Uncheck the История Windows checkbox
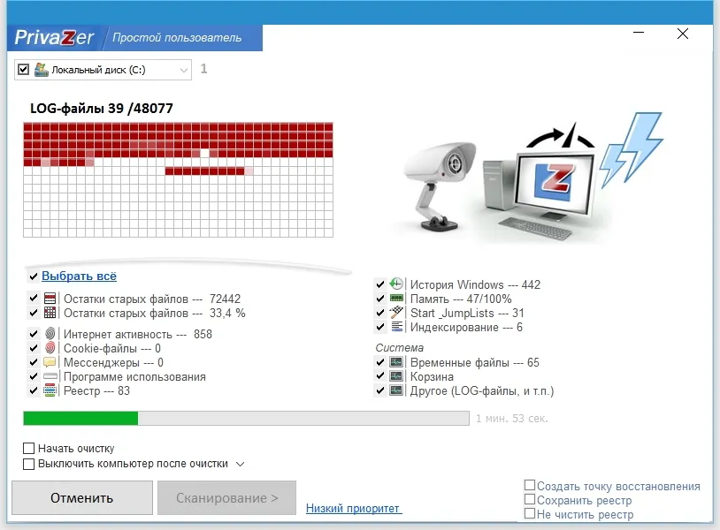 click(379, 284)
